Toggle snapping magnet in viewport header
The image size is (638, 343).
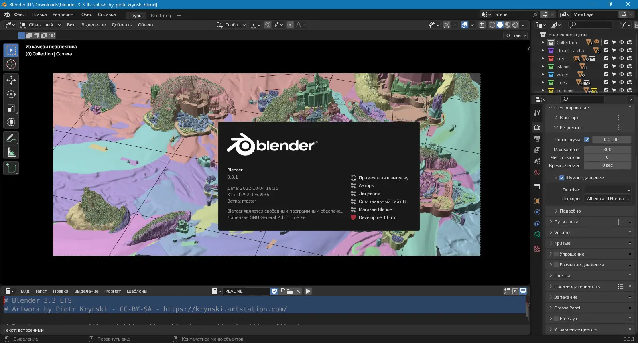coord(268,25)
